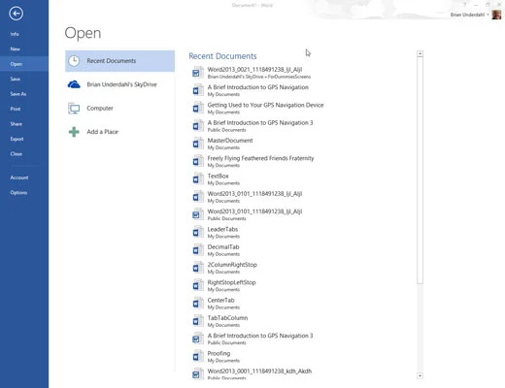
Task: Click Word icon next to Word2013_0001 document
Action: coord(197,374)
